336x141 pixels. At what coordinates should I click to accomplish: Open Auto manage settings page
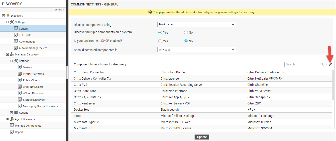pyautogui.click(x=27, y=42)
